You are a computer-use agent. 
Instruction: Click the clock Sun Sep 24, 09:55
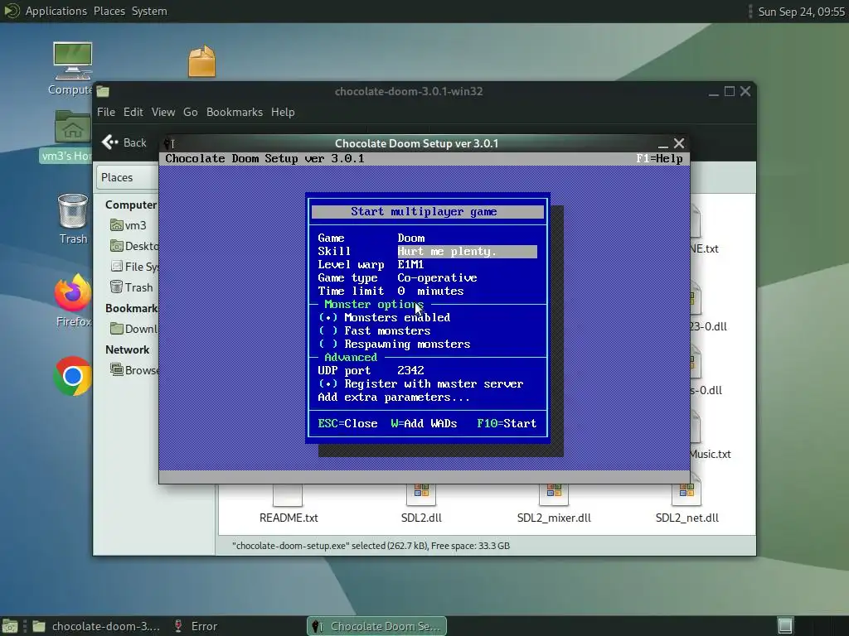pyautogui.click(x=802, y=12)
